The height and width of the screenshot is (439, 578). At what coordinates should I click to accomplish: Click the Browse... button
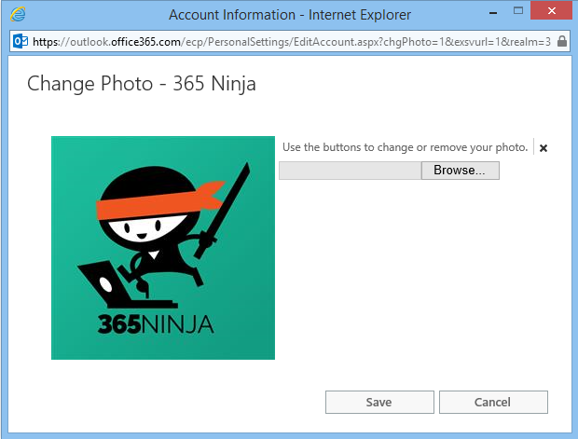[460, 171]
